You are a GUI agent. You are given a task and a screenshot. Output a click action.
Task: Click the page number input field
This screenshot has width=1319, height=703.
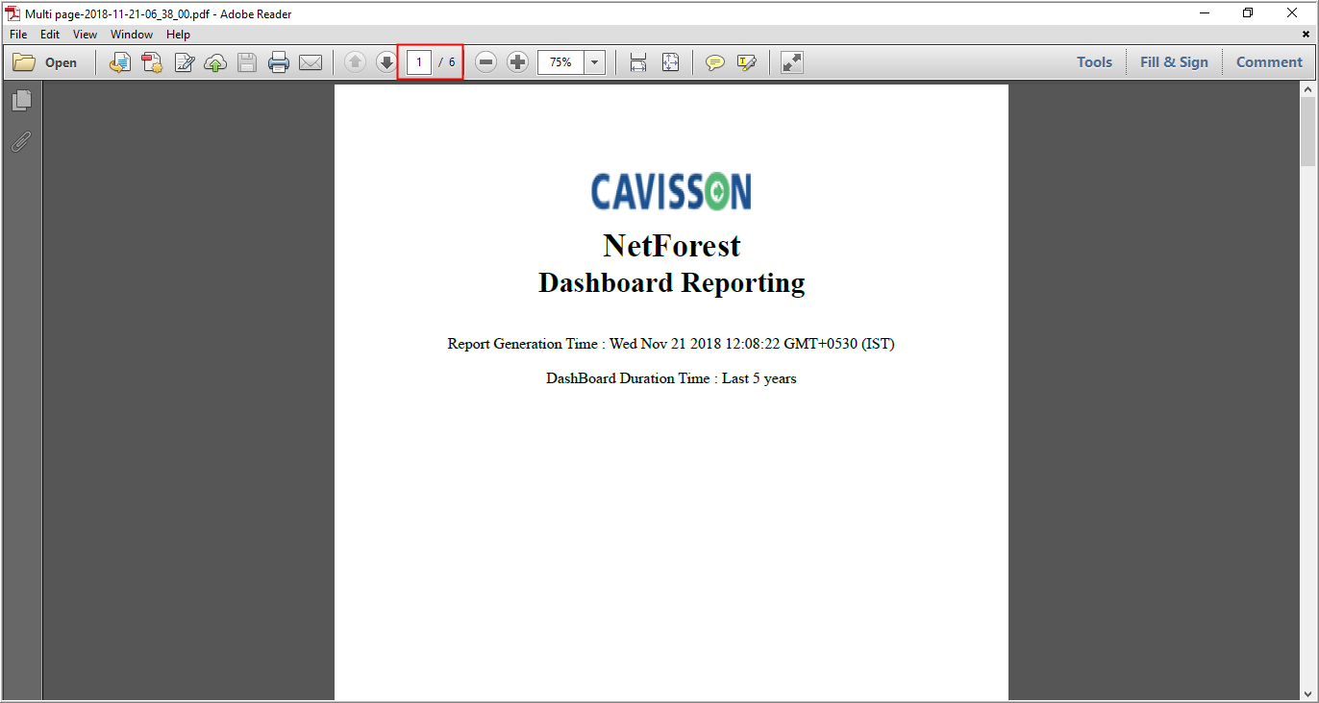coord(419,62)
